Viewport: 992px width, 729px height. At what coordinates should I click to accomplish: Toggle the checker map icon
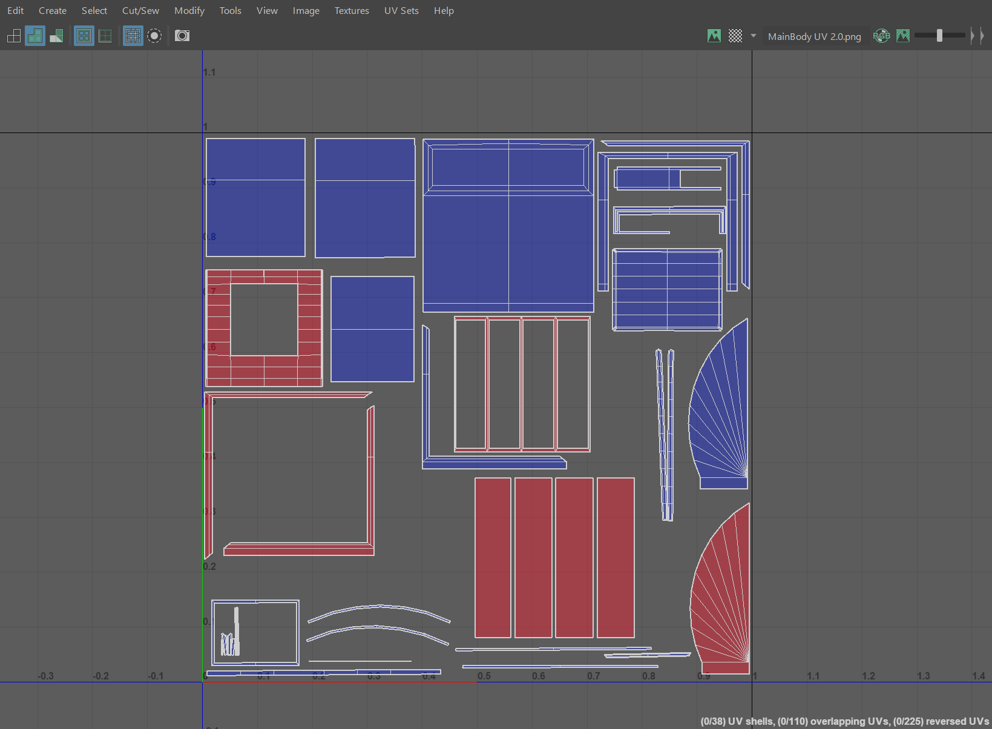735,36
